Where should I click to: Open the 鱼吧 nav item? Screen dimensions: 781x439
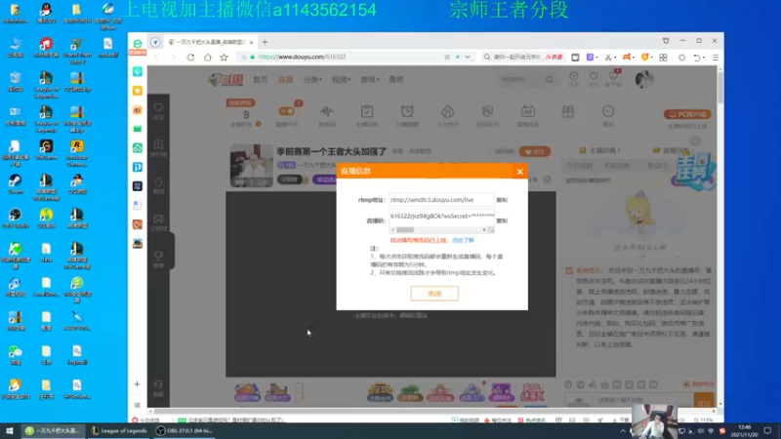coord(396,80)
